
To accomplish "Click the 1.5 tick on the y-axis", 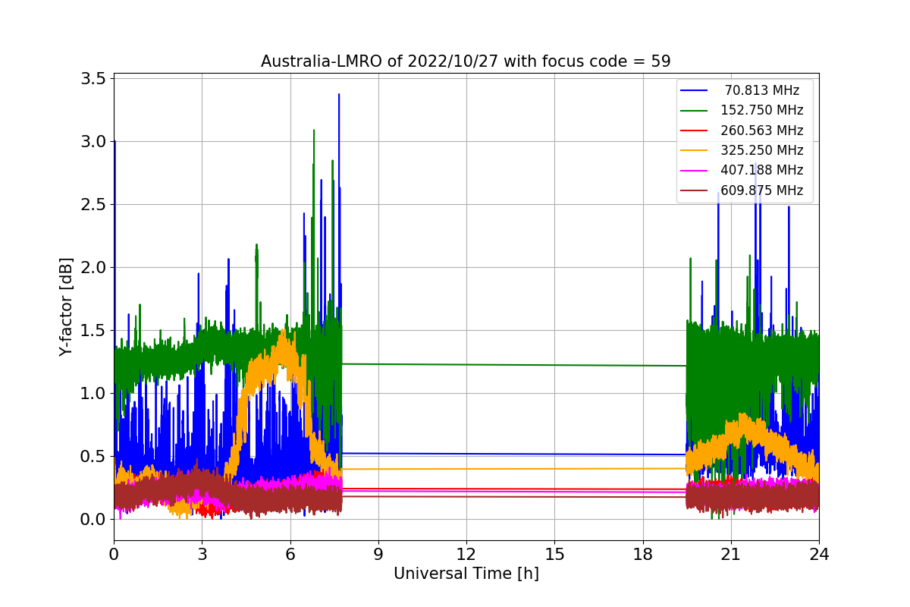I will tap(93, 331).
